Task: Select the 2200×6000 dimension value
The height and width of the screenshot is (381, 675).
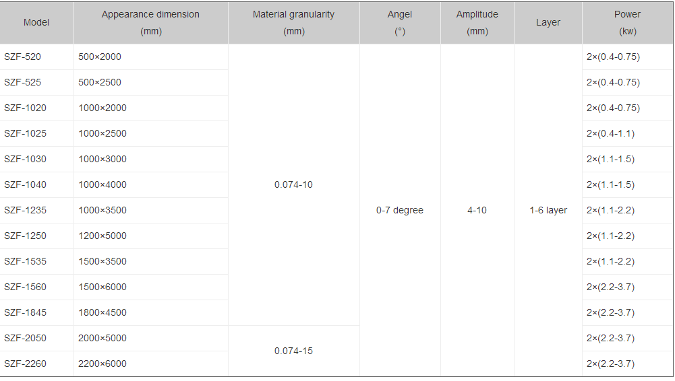Action: click(102, 363)
